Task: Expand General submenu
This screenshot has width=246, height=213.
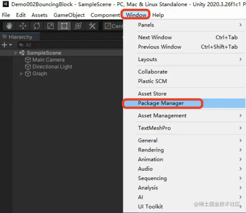Action: 184,140
